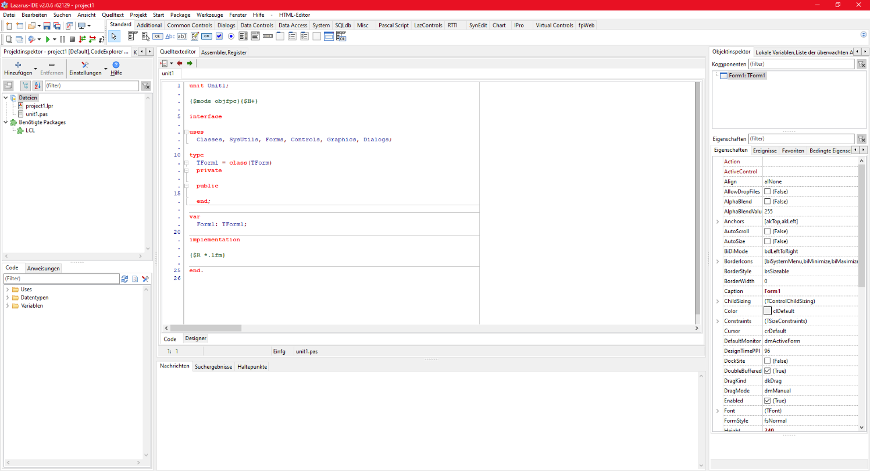Click the Hinzufügen button in Projektinspektor
870x471 pixels.
click(x=18, y=69)
